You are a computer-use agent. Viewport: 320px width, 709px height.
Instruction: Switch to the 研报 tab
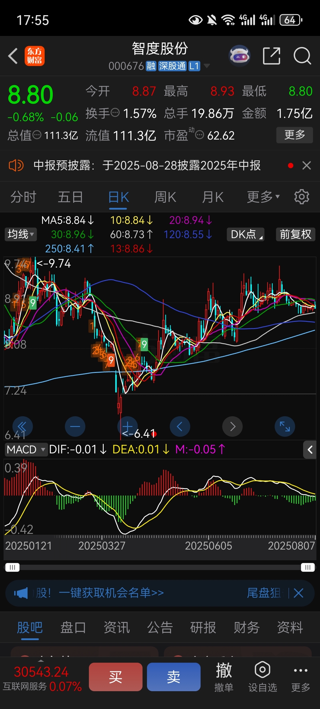click(203, 628)
